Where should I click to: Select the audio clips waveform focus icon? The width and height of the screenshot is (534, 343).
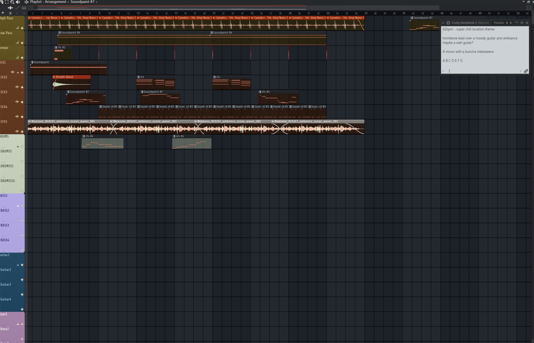point(10,8)
